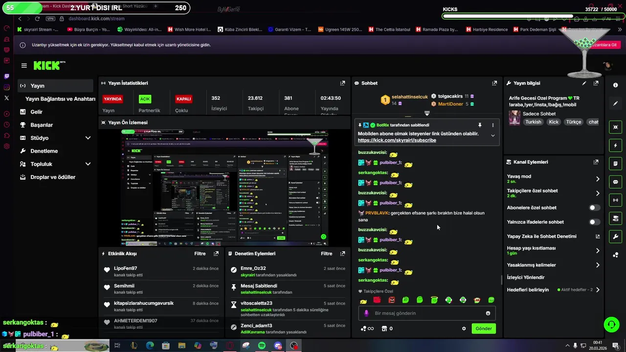The width and height of the screenshot is (626, 352).
Task: Click the stream preview thumbnail
Action: click(x=225, y=187)
